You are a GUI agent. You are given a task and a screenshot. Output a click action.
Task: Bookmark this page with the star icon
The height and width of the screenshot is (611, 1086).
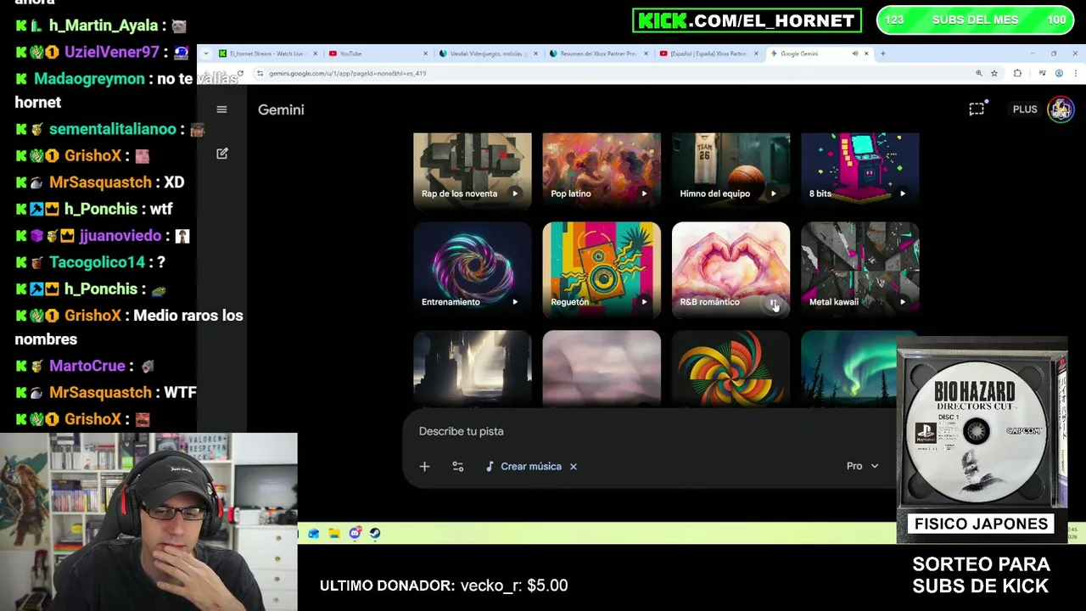[x=994, y=73]
